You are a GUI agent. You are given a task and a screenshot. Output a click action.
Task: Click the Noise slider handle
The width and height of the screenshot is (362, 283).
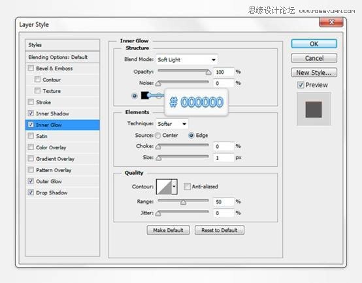(158, 83)
